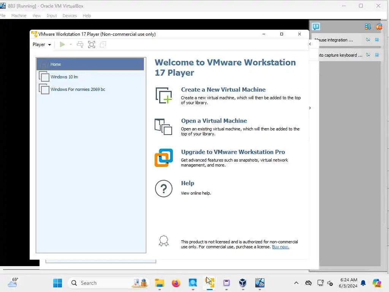Image resolution: width=389 pixels, height=292 pixels.
Task: Select Windows For normies 2069 bc VM
Action: pyautogui.click(x=90, y=89)
